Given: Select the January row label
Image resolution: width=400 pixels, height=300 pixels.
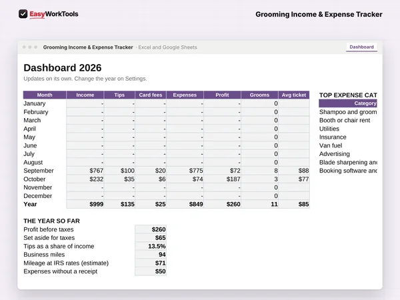Looking at the screenshot, I should coord(35,103).
